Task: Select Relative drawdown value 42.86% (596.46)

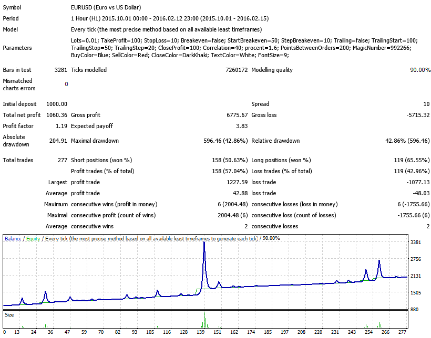Action: [408, 141]
